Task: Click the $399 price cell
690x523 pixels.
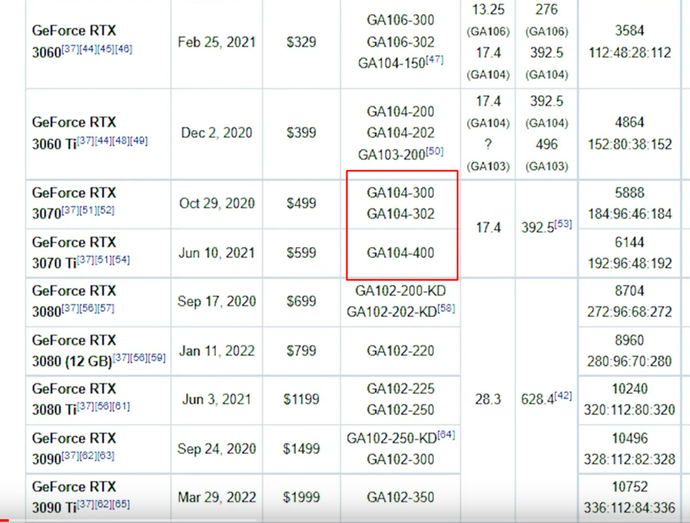Action: tap(301, 133)
